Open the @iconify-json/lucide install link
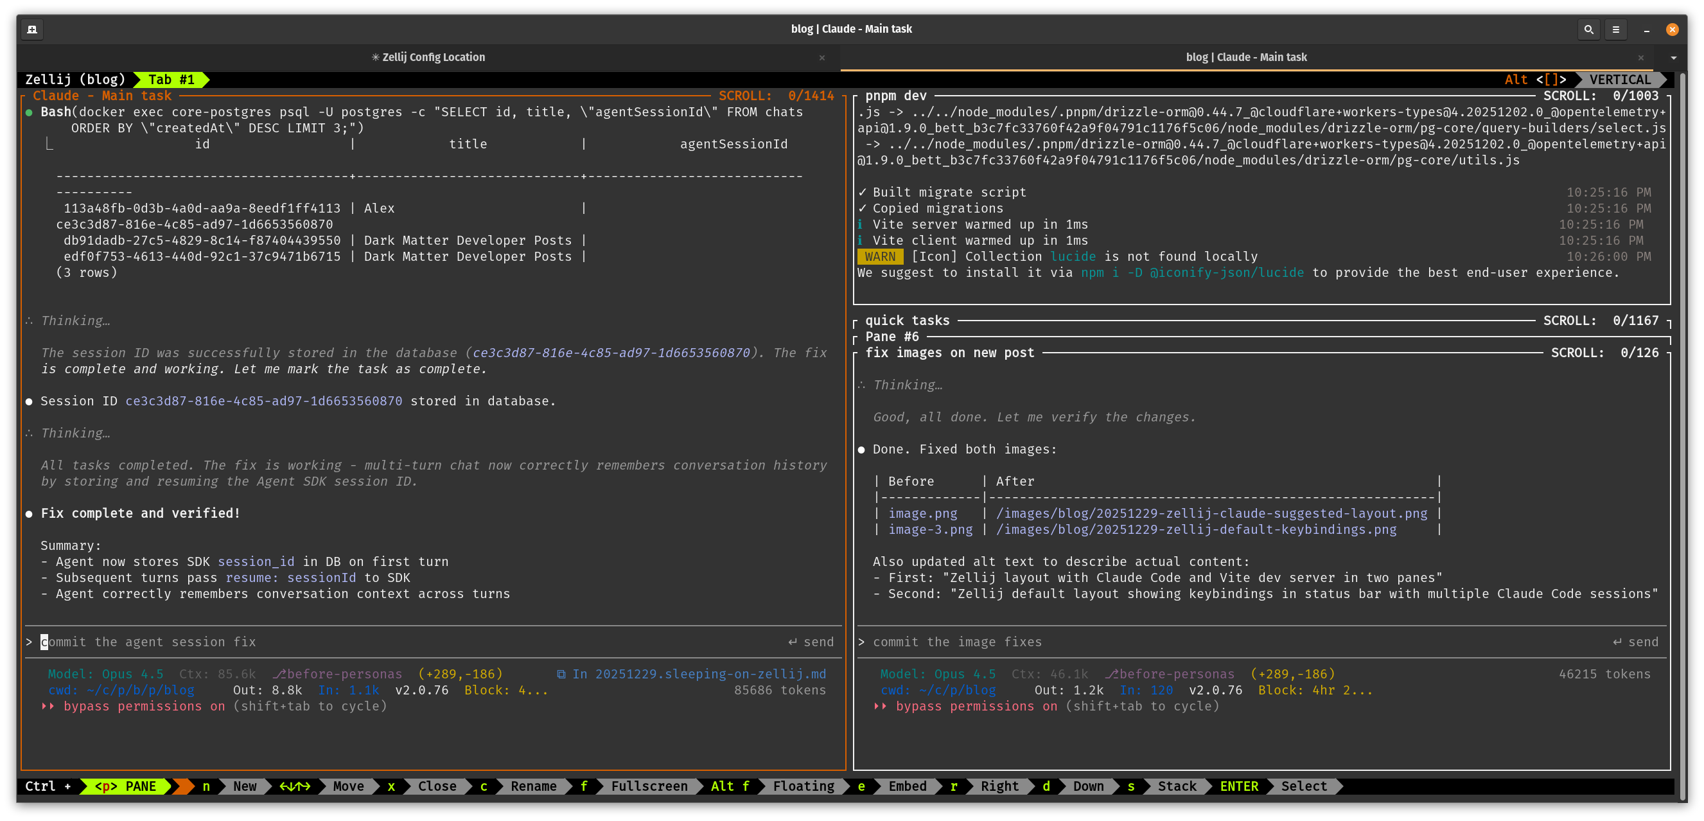 1227,272
